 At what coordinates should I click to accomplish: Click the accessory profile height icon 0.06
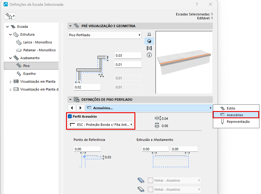[157, 126]
